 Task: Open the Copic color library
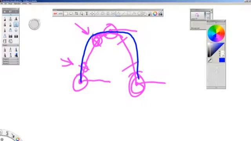[160, 14]
